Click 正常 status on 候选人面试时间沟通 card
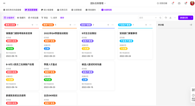The image size is (195, 106). pos(85,80)
